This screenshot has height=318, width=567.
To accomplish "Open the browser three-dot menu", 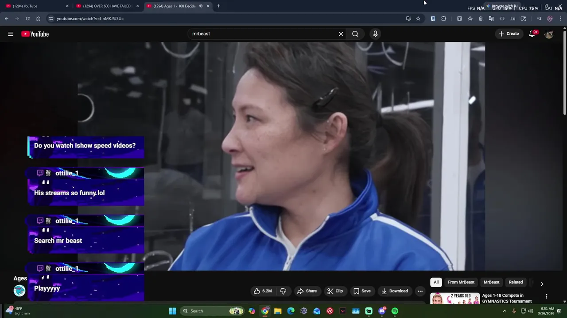I will coord(561,19).
